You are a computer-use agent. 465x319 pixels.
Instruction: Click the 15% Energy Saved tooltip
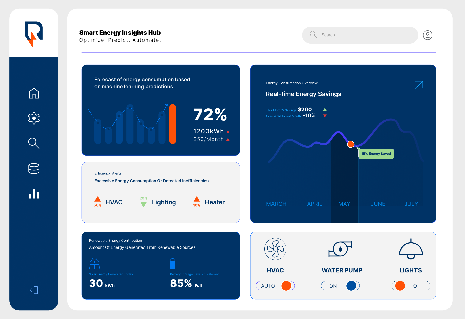click(x=376, y=154)
